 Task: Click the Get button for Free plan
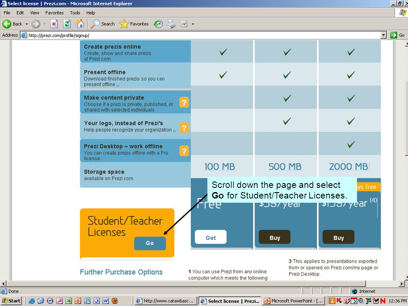[210, 237]
